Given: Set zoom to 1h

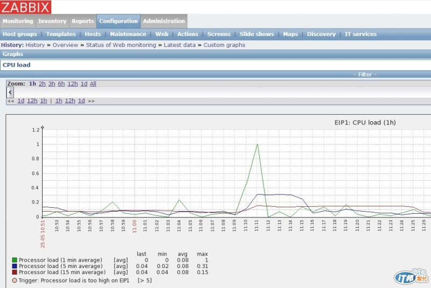Looking at the screenshot, I should (x=32, y=84).
